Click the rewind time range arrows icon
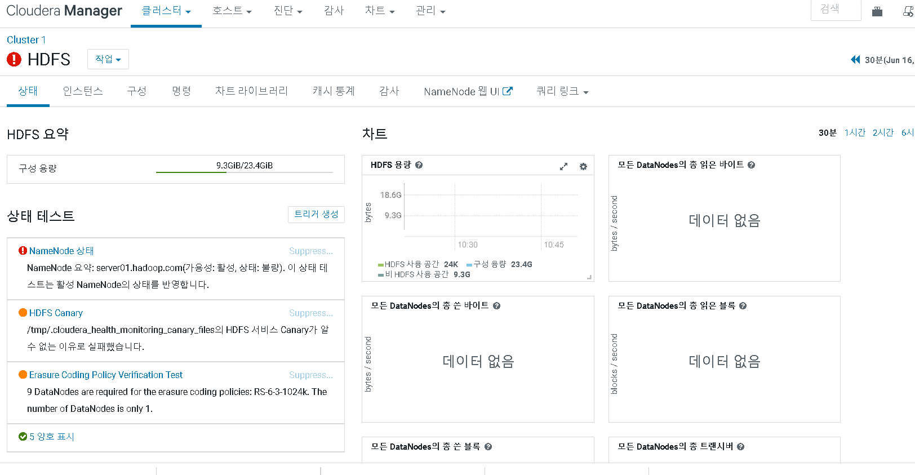Image resolution: width=915 pixels, height=475 pixels. [855, 60]
